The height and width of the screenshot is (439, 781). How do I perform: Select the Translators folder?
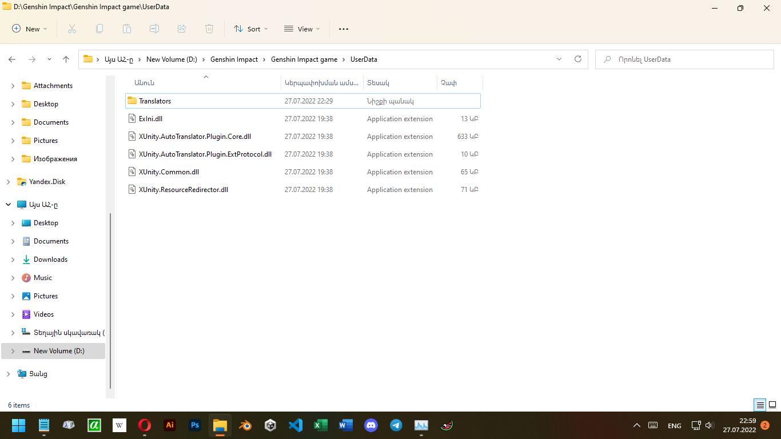[303, 101]
